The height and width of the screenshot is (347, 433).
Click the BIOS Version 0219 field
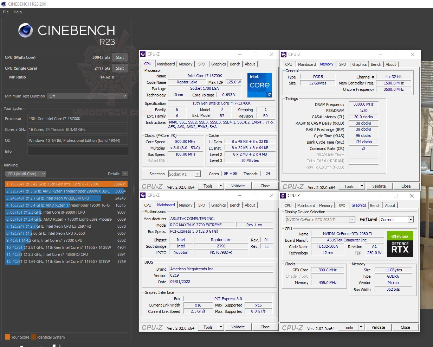221,276
